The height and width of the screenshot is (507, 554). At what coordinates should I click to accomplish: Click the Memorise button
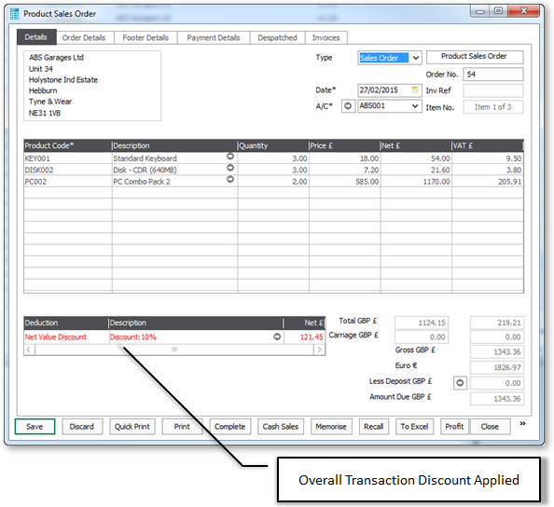(331, 427)
